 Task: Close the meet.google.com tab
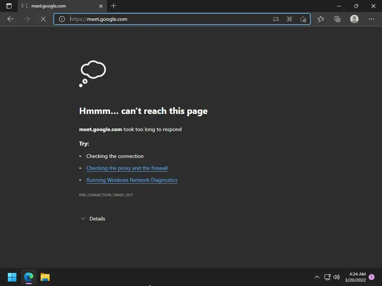[101, 6]
